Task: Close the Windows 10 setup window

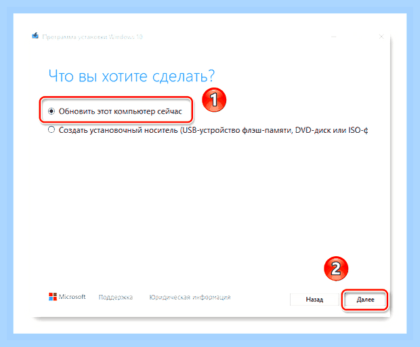Action: pyautogui.click(x=381, y=37)
